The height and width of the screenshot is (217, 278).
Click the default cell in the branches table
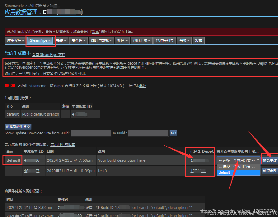[x=12, y=114]
